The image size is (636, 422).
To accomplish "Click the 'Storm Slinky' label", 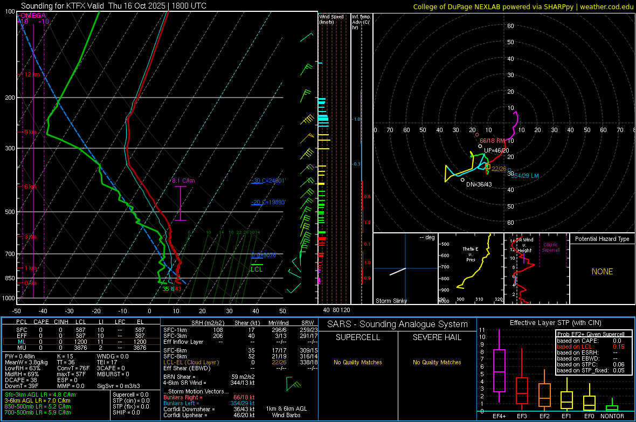I will (x=391, y=301).
